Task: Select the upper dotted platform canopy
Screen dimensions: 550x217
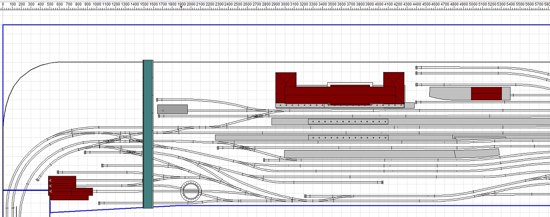Action: (348, 122)
